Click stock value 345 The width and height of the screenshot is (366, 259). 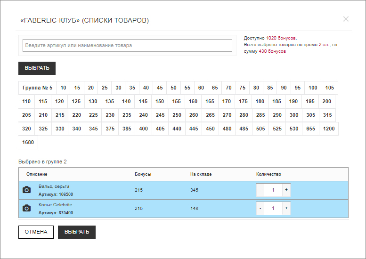tap(194, 190)
